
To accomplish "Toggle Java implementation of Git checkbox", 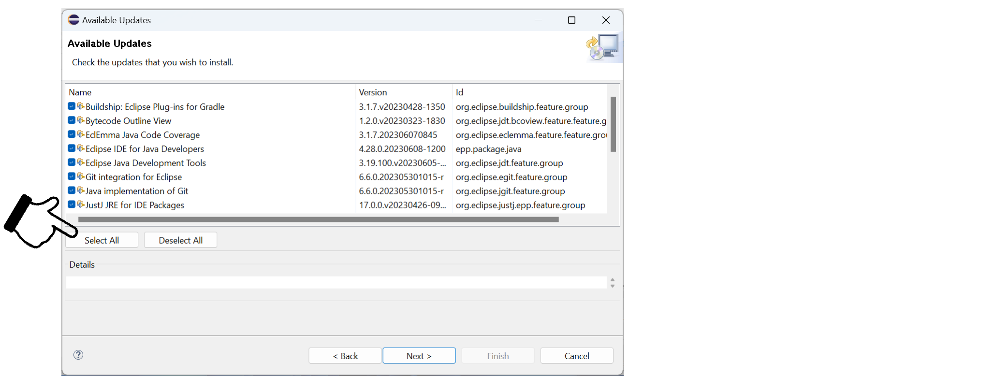I will click(x=72, y=190).
